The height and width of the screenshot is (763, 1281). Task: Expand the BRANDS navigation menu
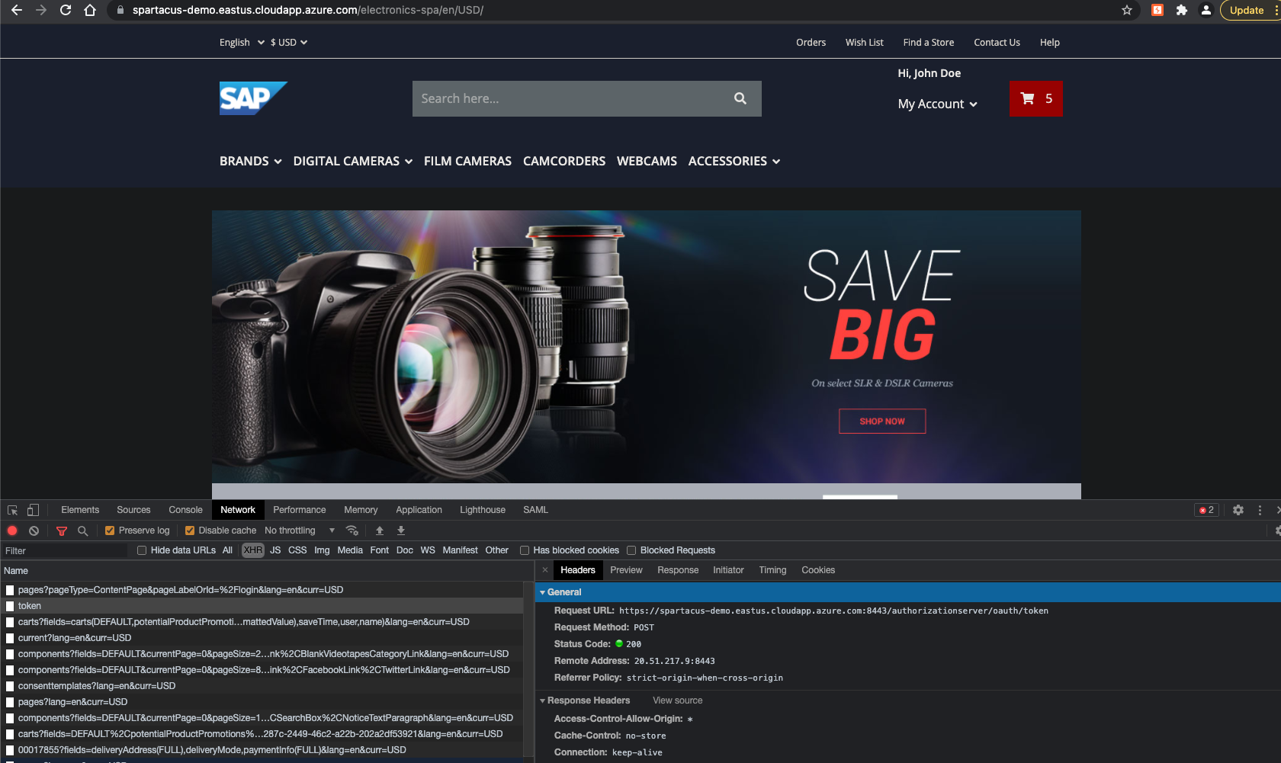coord(250,161)
